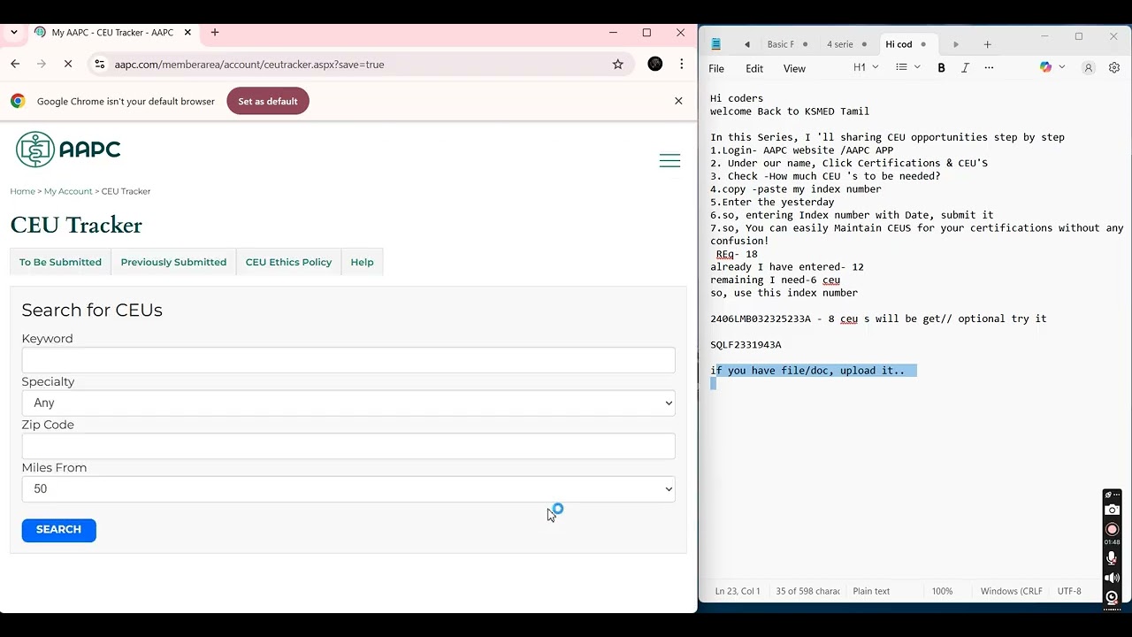Switch to the Basic F Notepad tab

pyautogui.click(x=781, y=44)
